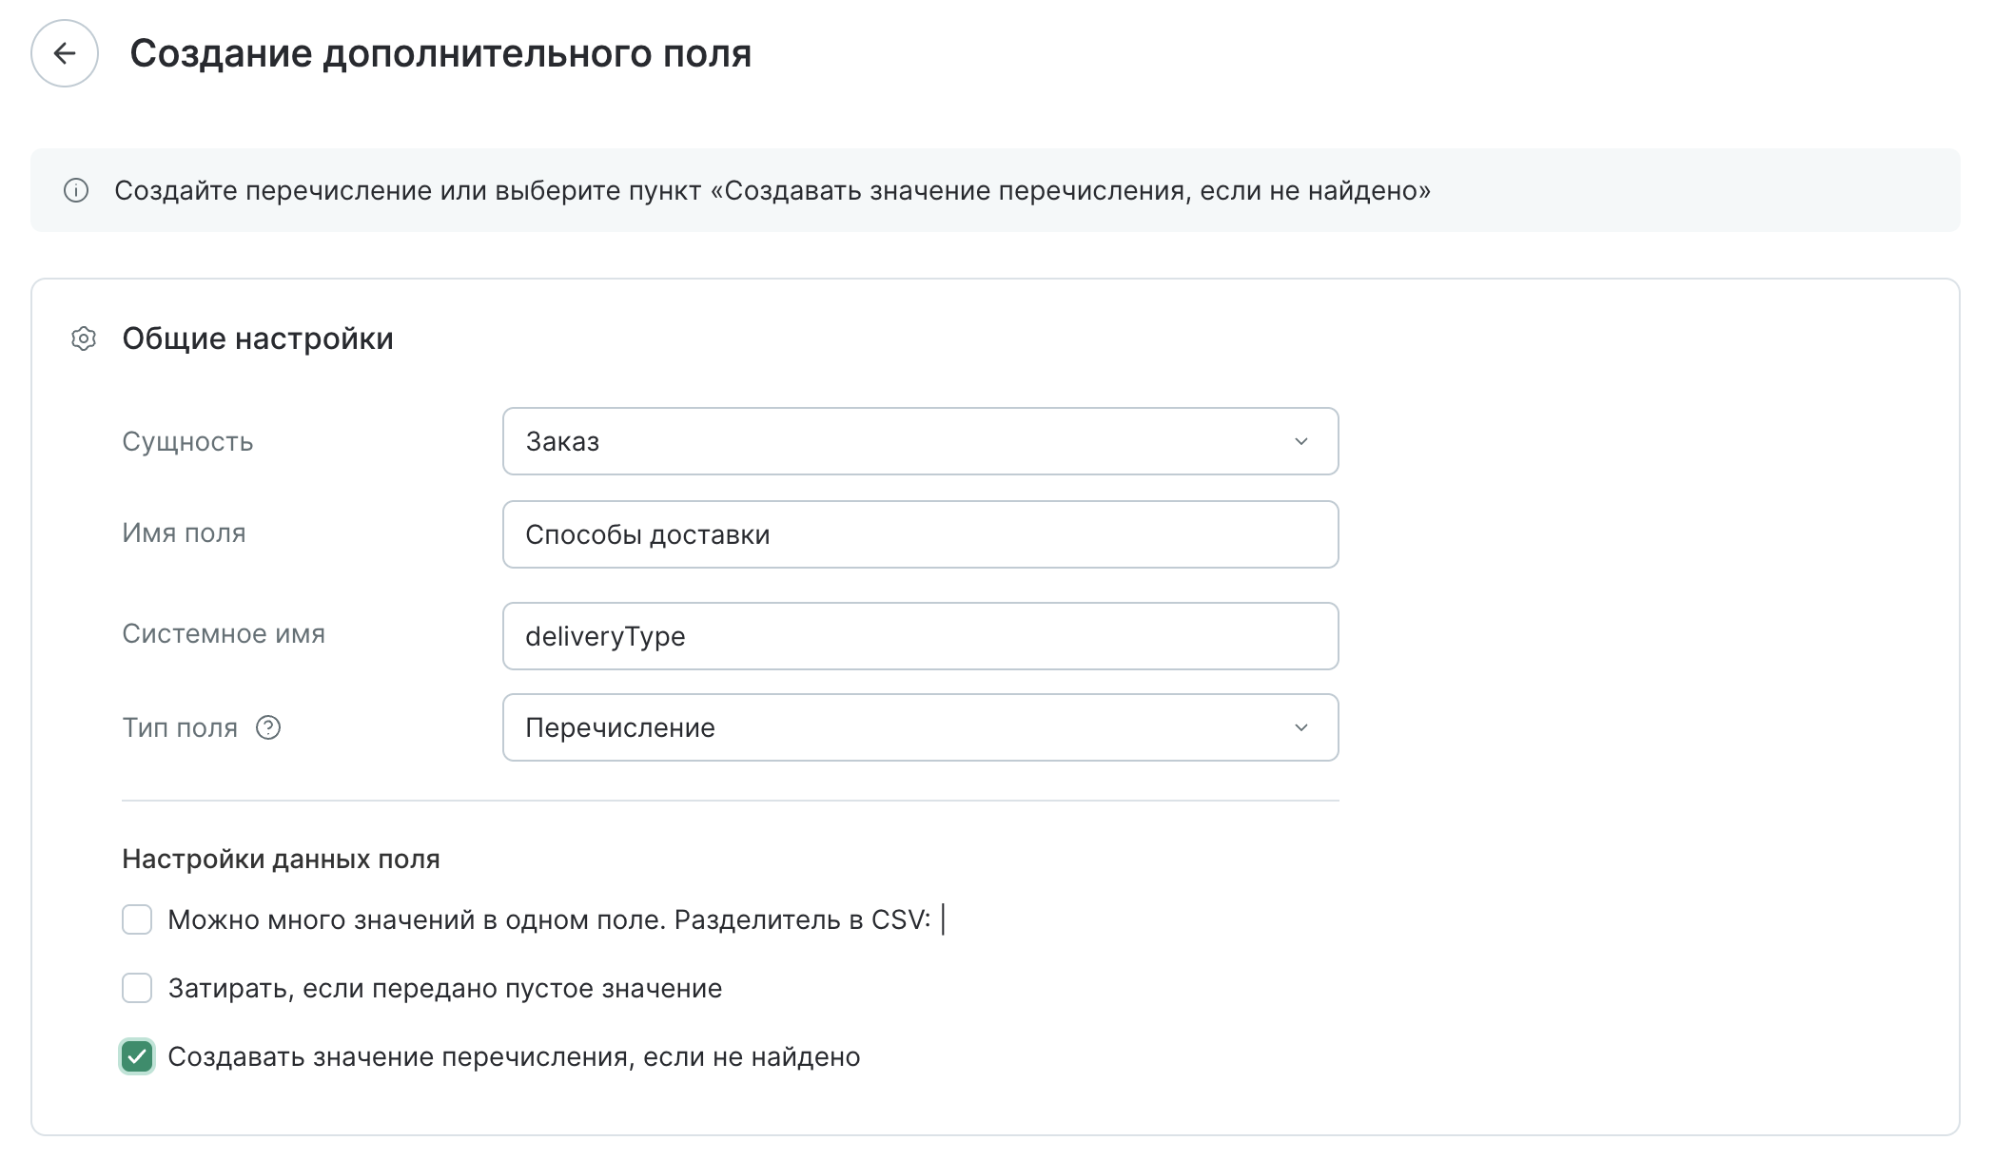Enable «Можно много значений в одном поле»
Image resolution: width=1994 pixels, height=1160 pixels.
point(137,920)
